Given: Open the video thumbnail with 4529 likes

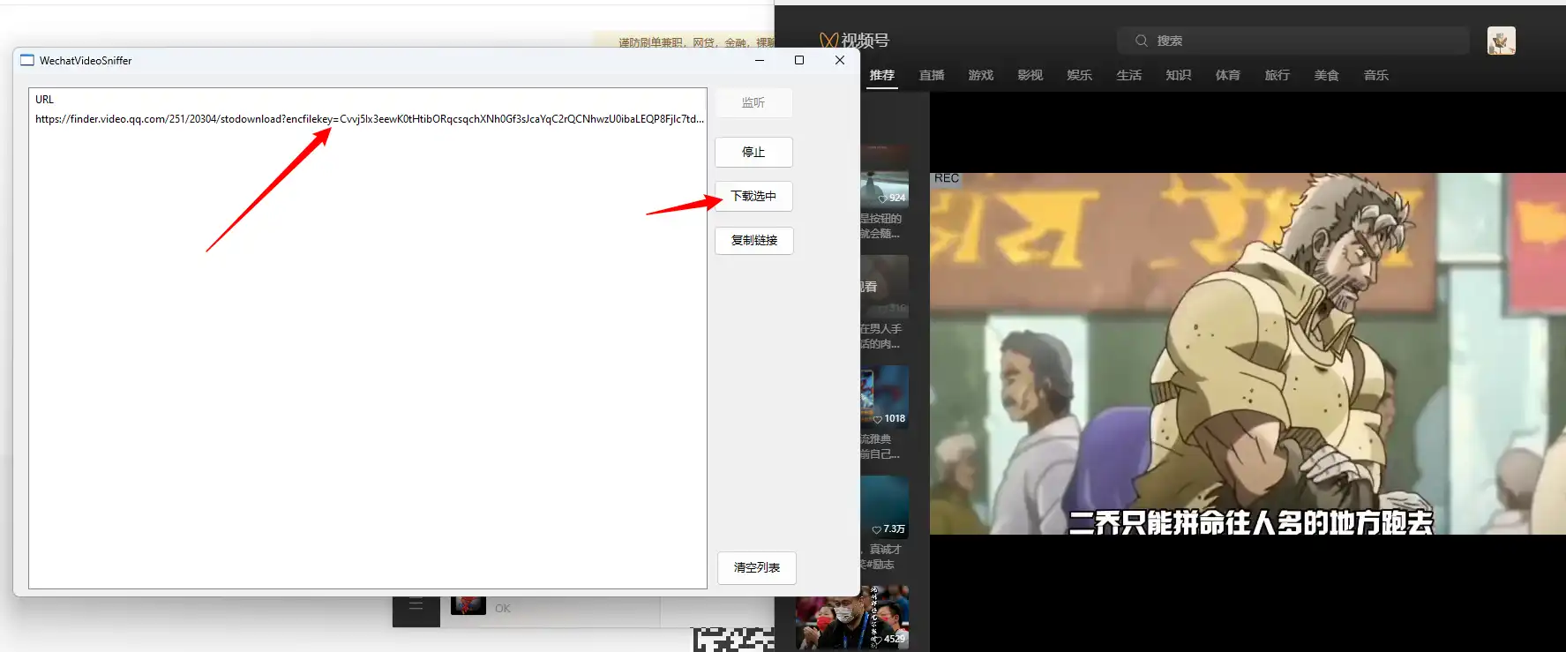Looking at the screenshot, I should coord(852,618).
